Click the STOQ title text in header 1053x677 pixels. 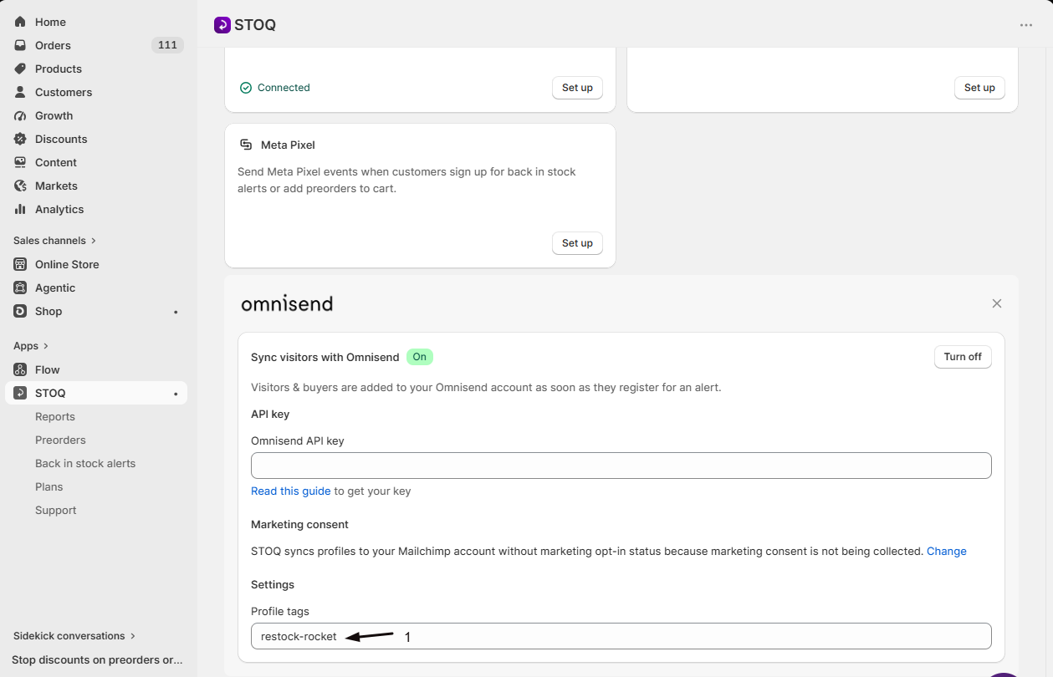(x=255, y=25)
